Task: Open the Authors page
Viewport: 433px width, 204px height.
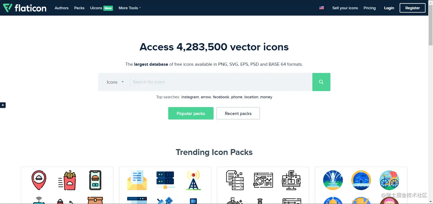Action: click(62, 8)
